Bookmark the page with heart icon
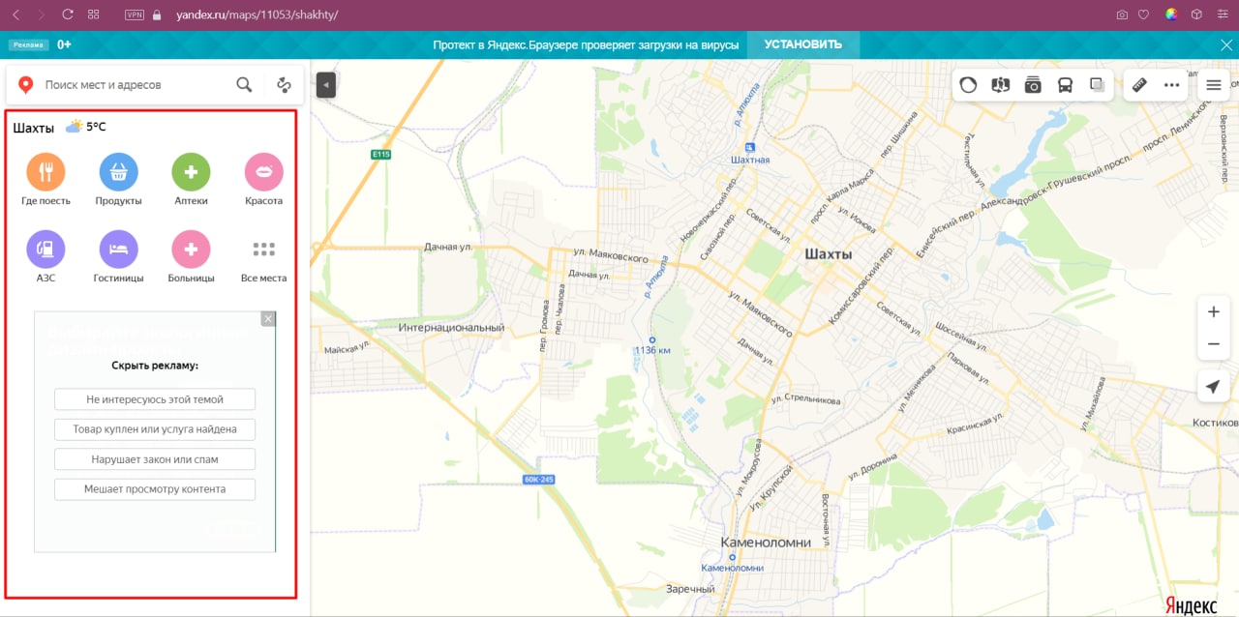 tap(1143, 15)
